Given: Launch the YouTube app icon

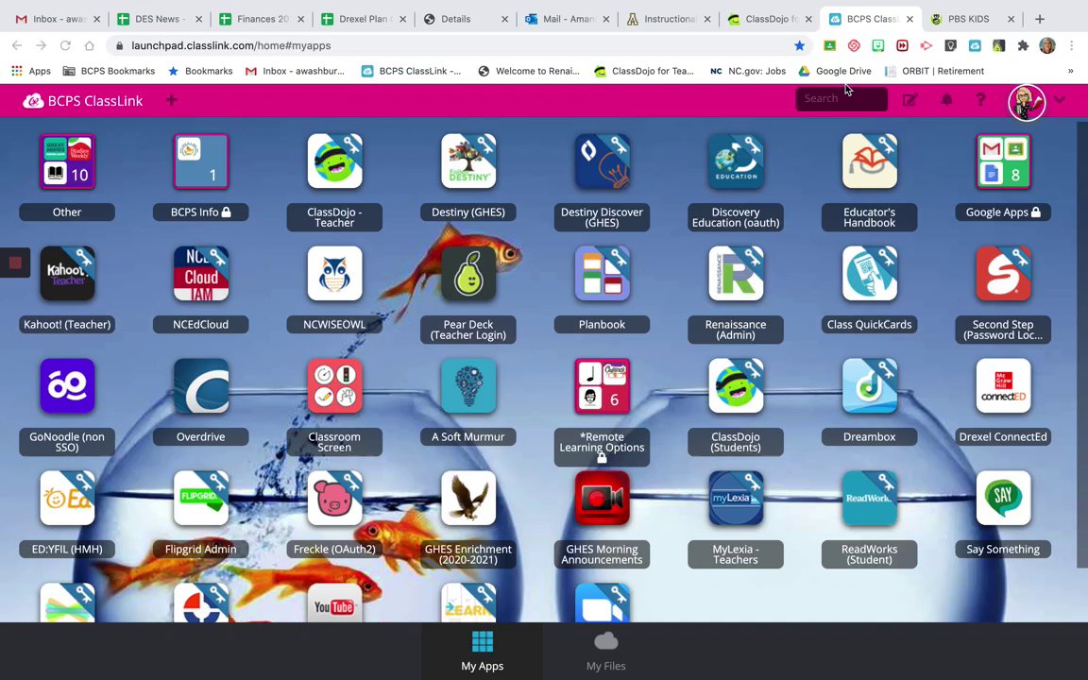Looking at the screenshot, I should [334, 603].
